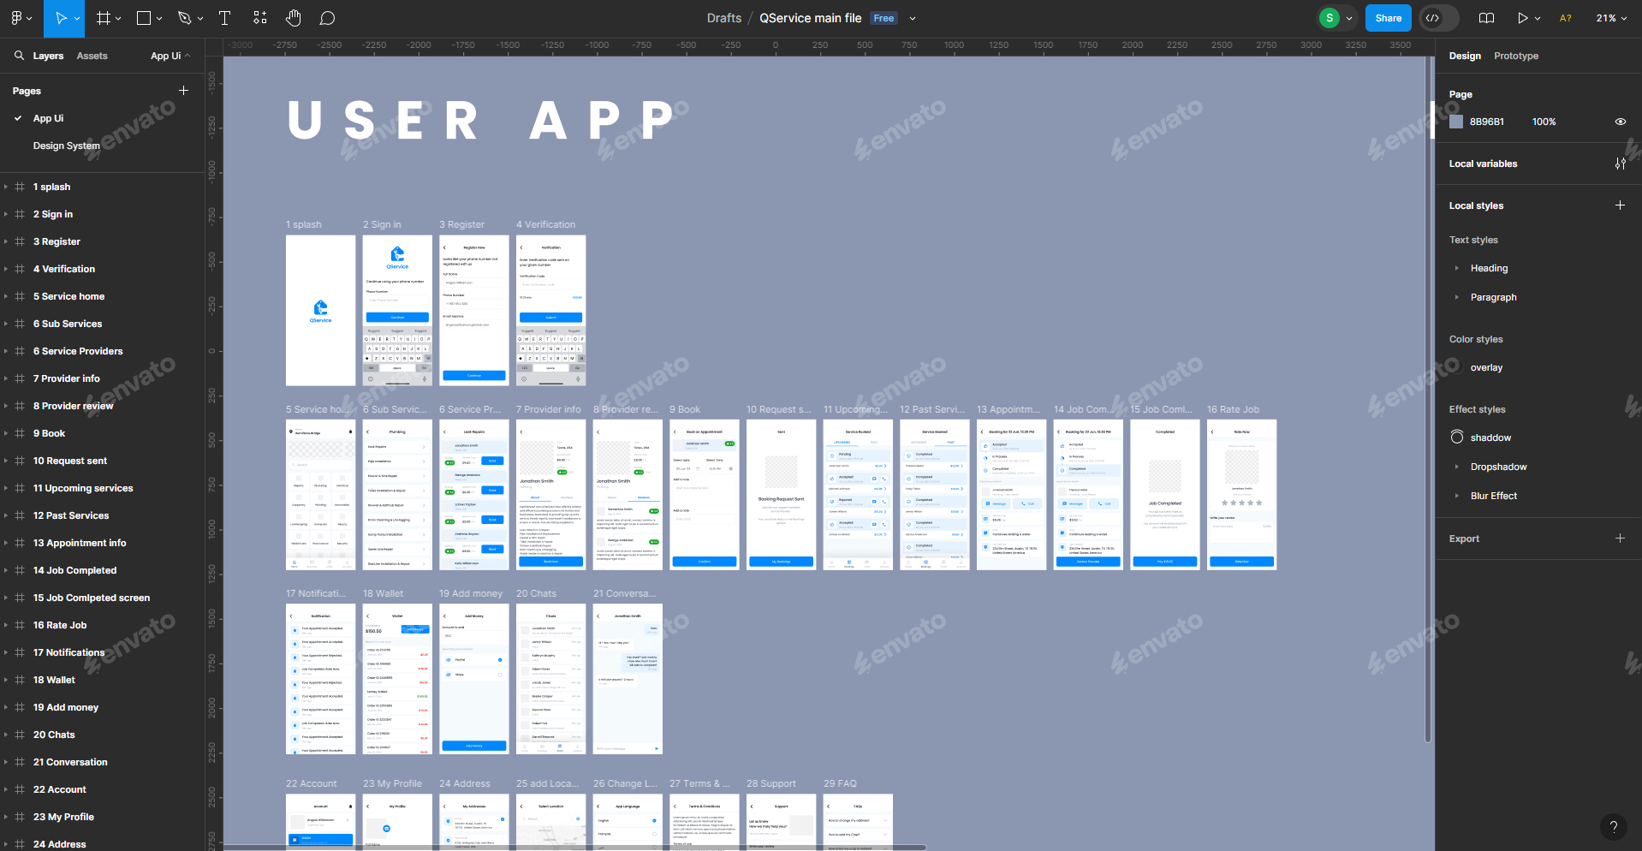The width and height of the screenshot is (1642, 851).
Task: Expand the Dropshadow effect style
Action: click(1459, 467)
